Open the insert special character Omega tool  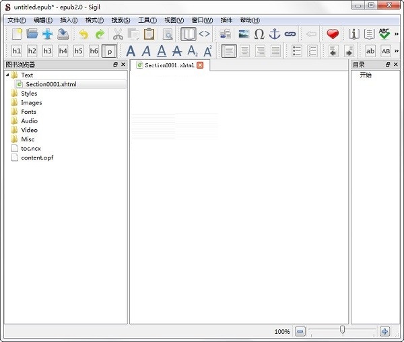point(259,34)
